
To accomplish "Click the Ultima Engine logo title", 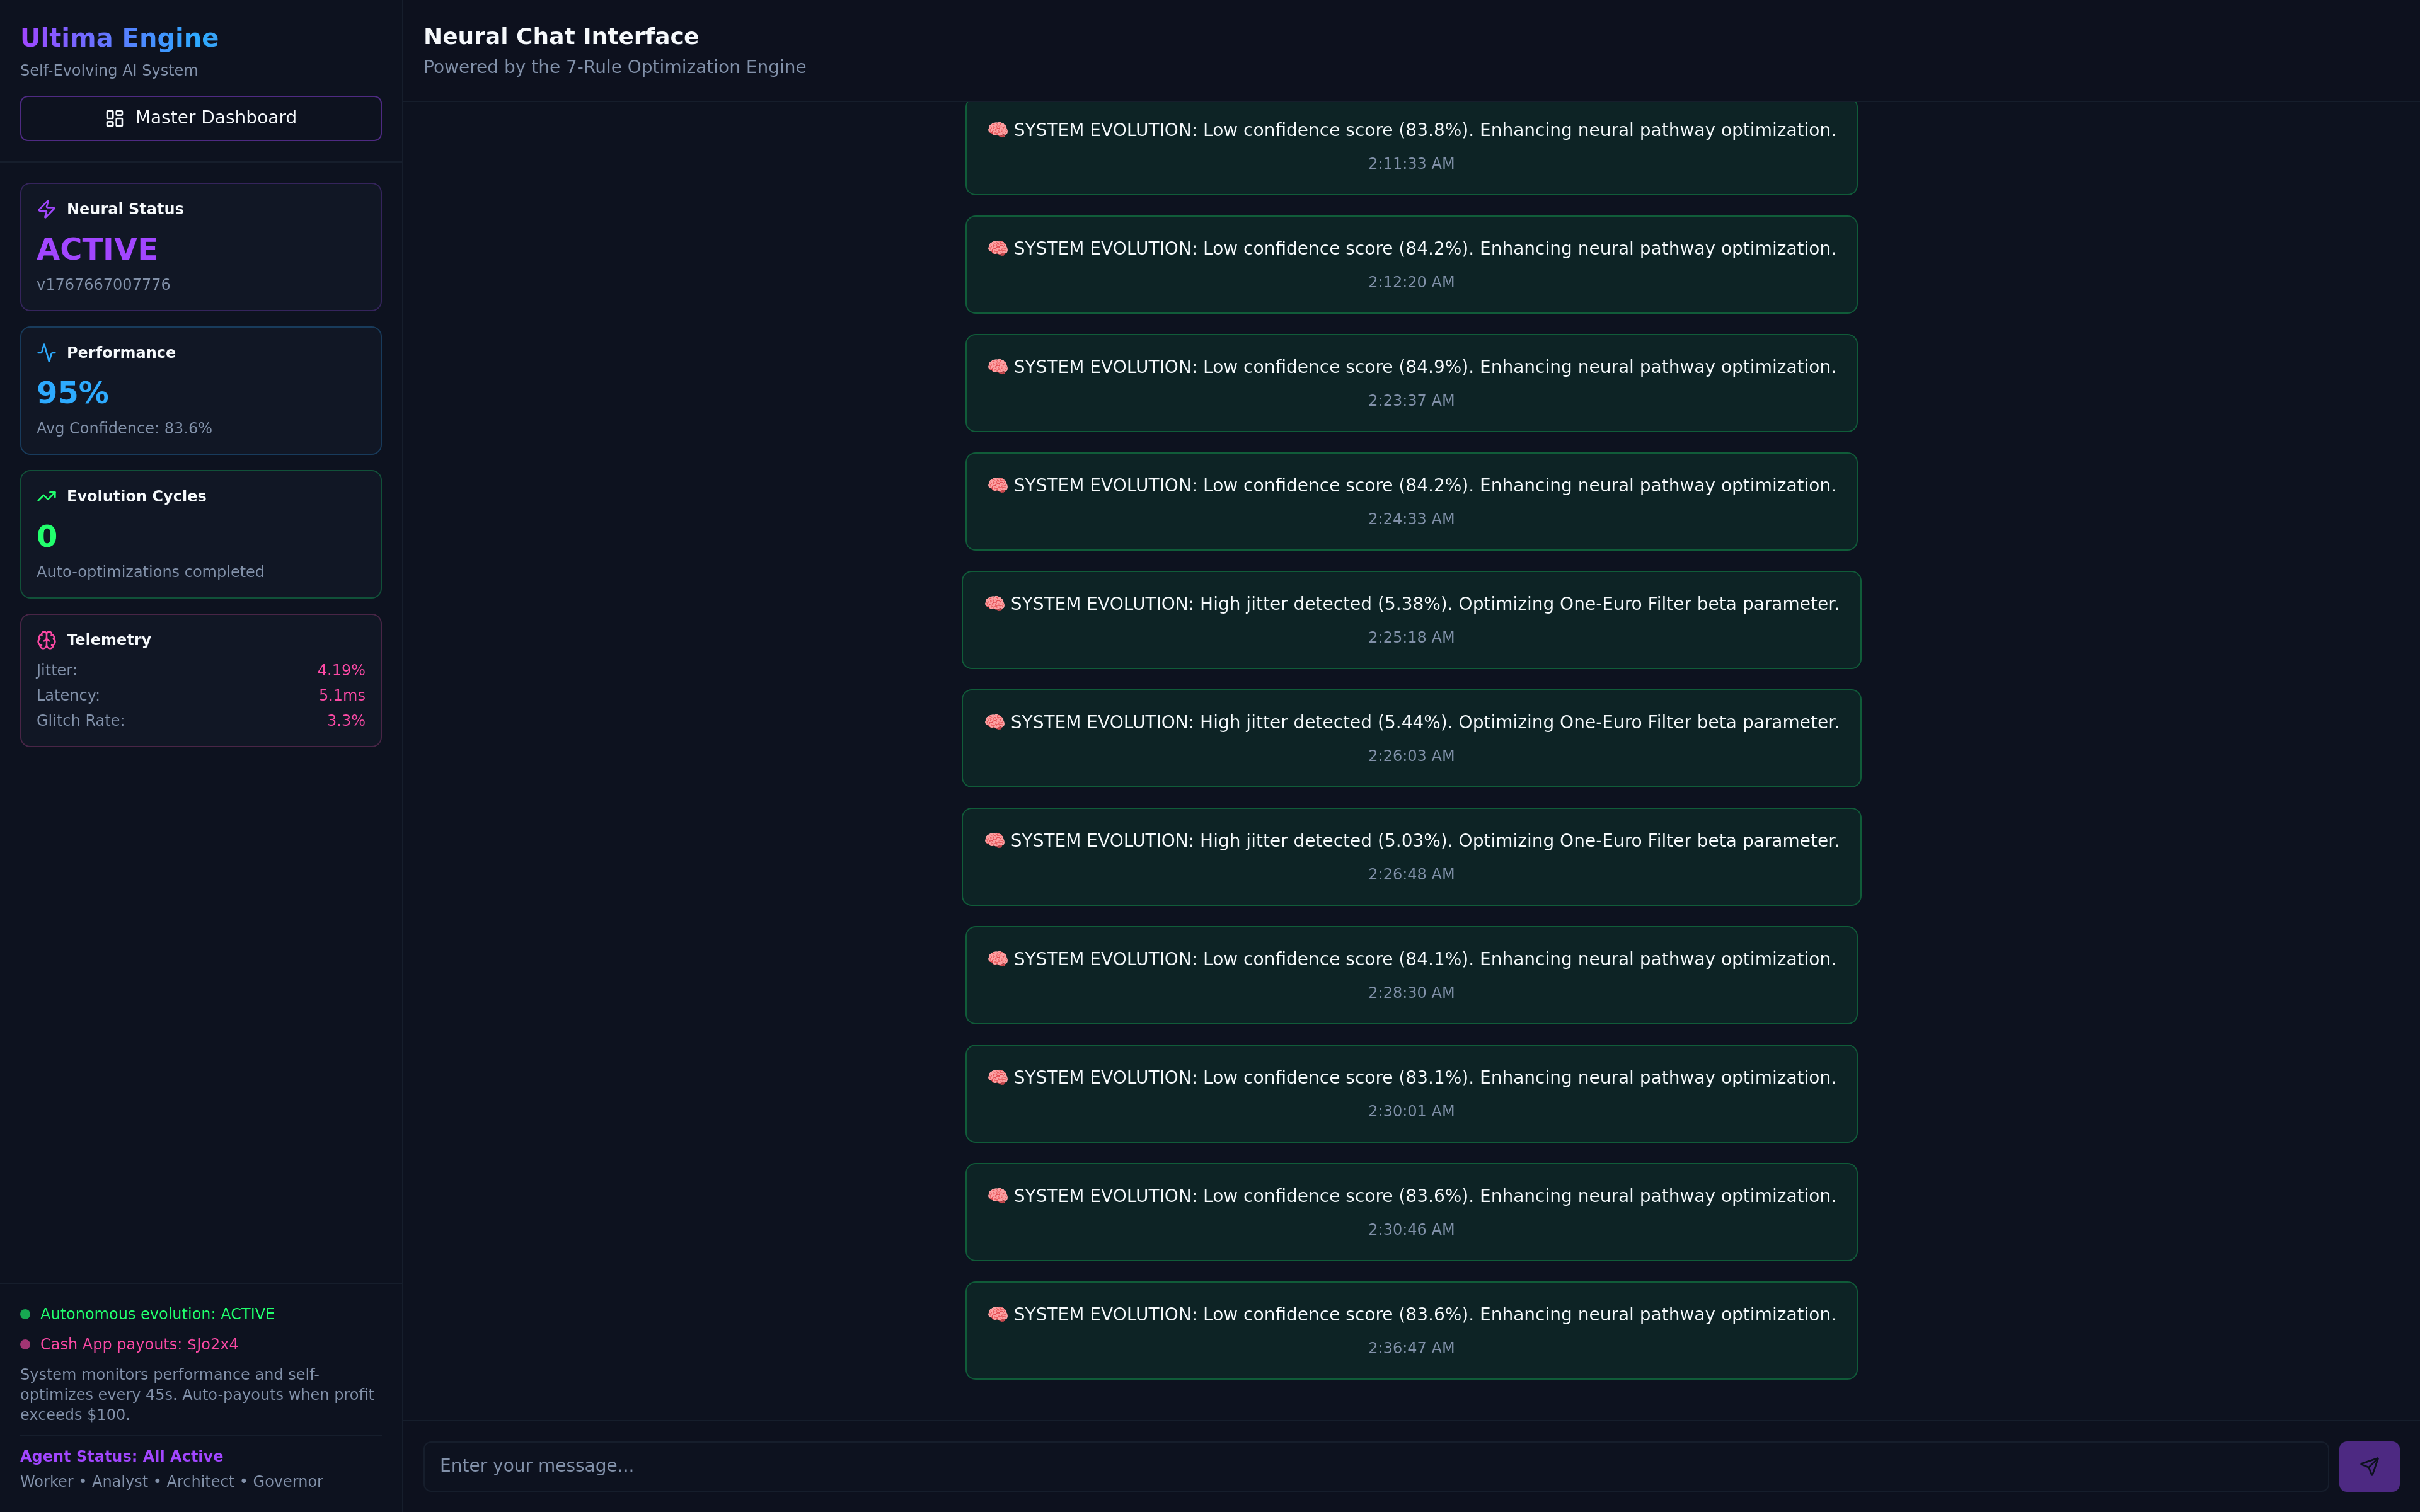I will 119,38.
